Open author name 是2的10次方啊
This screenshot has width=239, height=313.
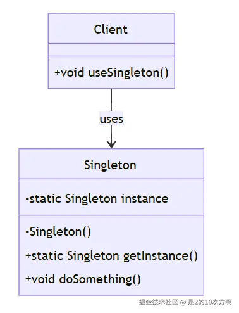pos(210,302)
